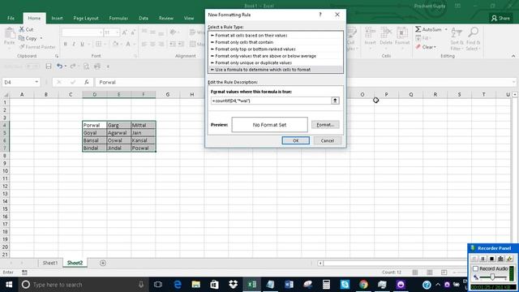Toggle Underline formatting in the Font group
The height and width of the screenshot is (292, 519).
coord(82,44)
